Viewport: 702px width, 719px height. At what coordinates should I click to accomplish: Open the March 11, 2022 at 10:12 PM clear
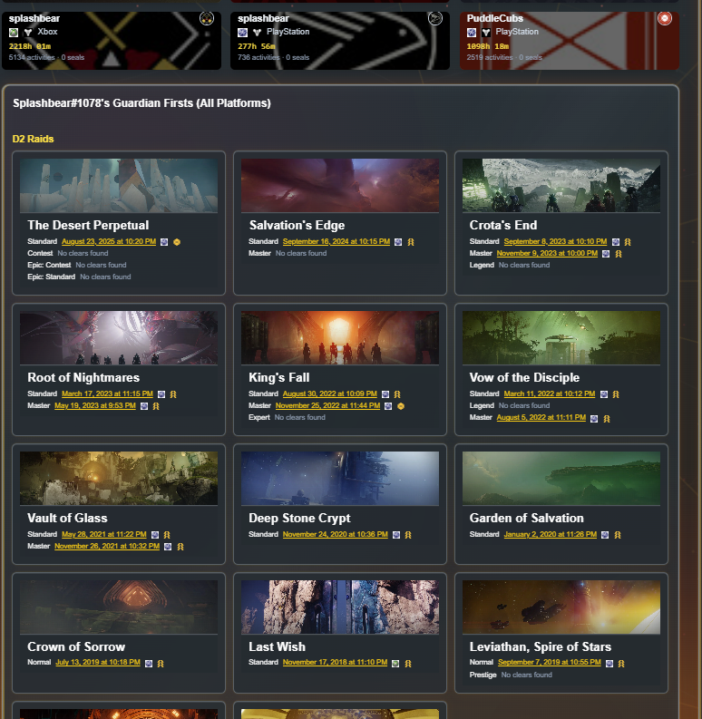550,394
